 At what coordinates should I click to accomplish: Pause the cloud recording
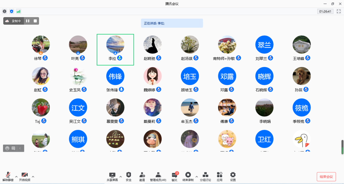28,21
